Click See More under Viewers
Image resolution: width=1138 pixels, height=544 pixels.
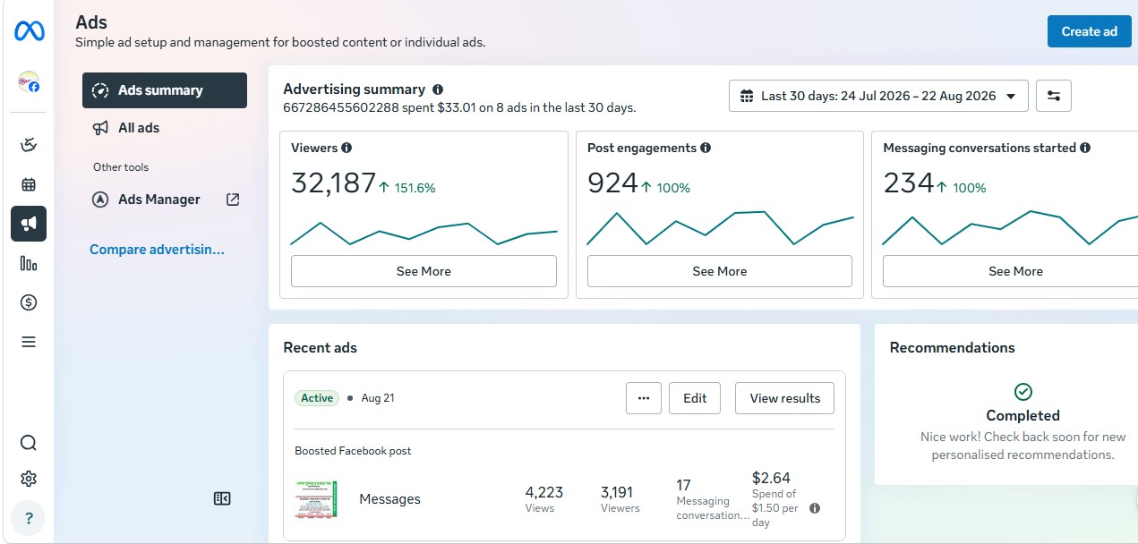[424, 271]
